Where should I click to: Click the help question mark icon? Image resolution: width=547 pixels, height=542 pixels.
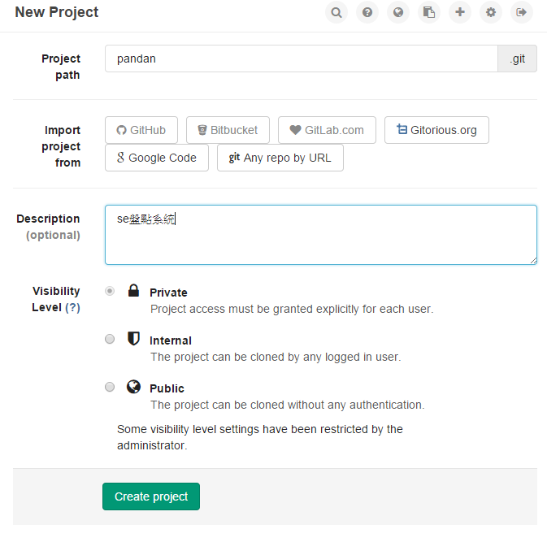pos(367,12)
